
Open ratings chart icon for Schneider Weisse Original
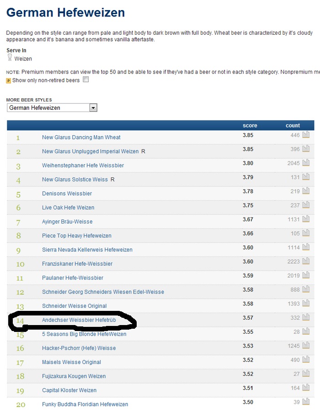click(306, 303)
